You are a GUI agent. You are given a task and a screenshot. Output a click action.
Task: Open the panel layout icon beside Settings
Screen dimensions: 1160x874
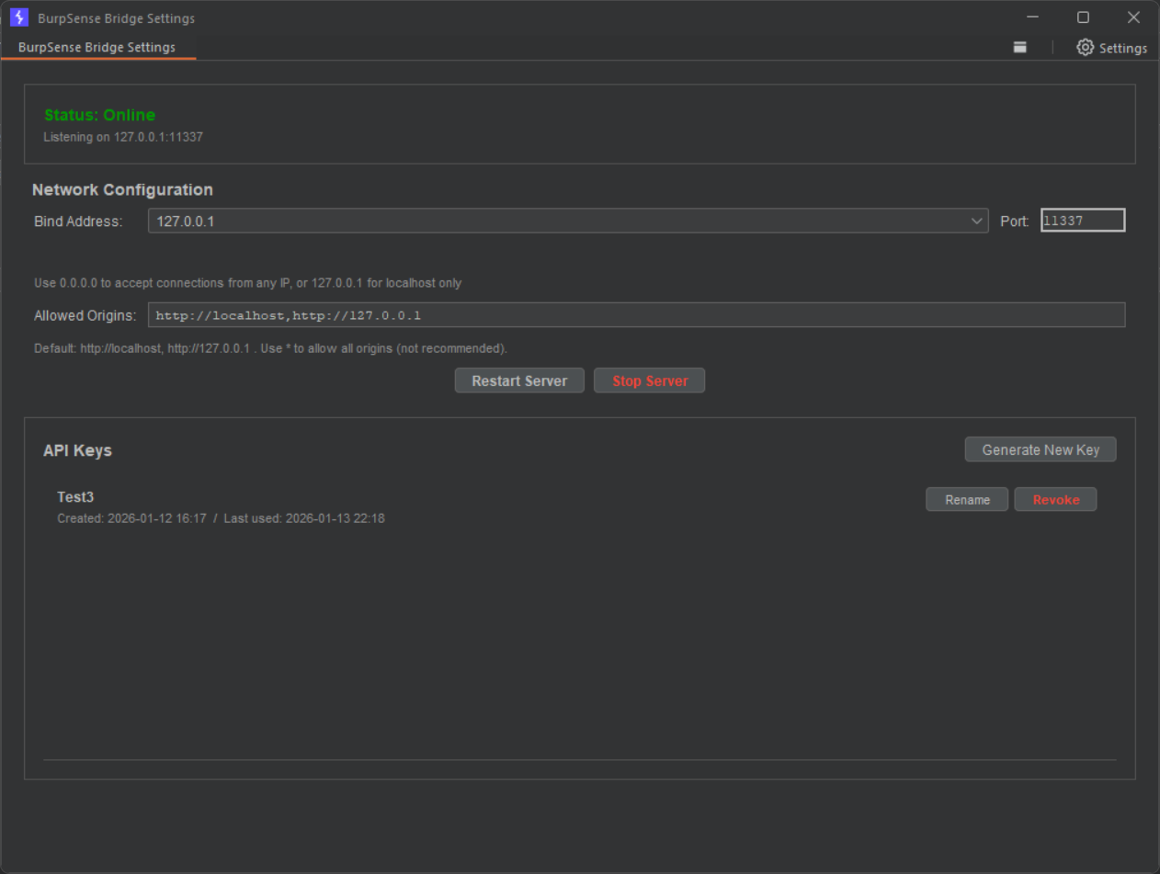[x=1020, y=47]
